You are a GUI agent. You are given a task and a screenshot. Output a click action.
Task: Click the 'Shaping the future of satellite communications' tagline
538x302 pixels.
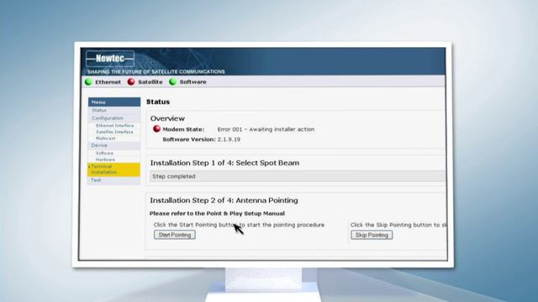pyautogui.click(x=156, y=71)
